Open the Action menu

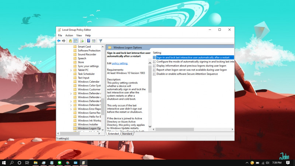click(69, 35)
